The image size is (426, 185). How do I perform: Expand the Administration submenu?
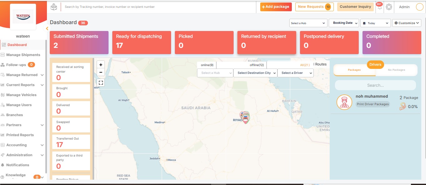click(42, 155)
